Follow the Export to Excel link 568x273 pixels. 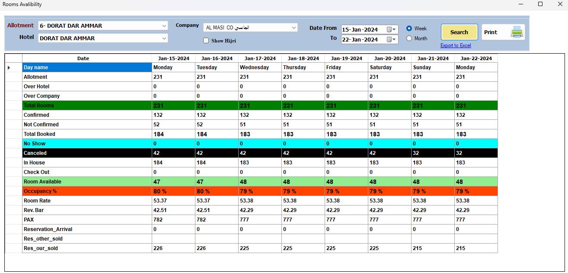coord(456,45)
